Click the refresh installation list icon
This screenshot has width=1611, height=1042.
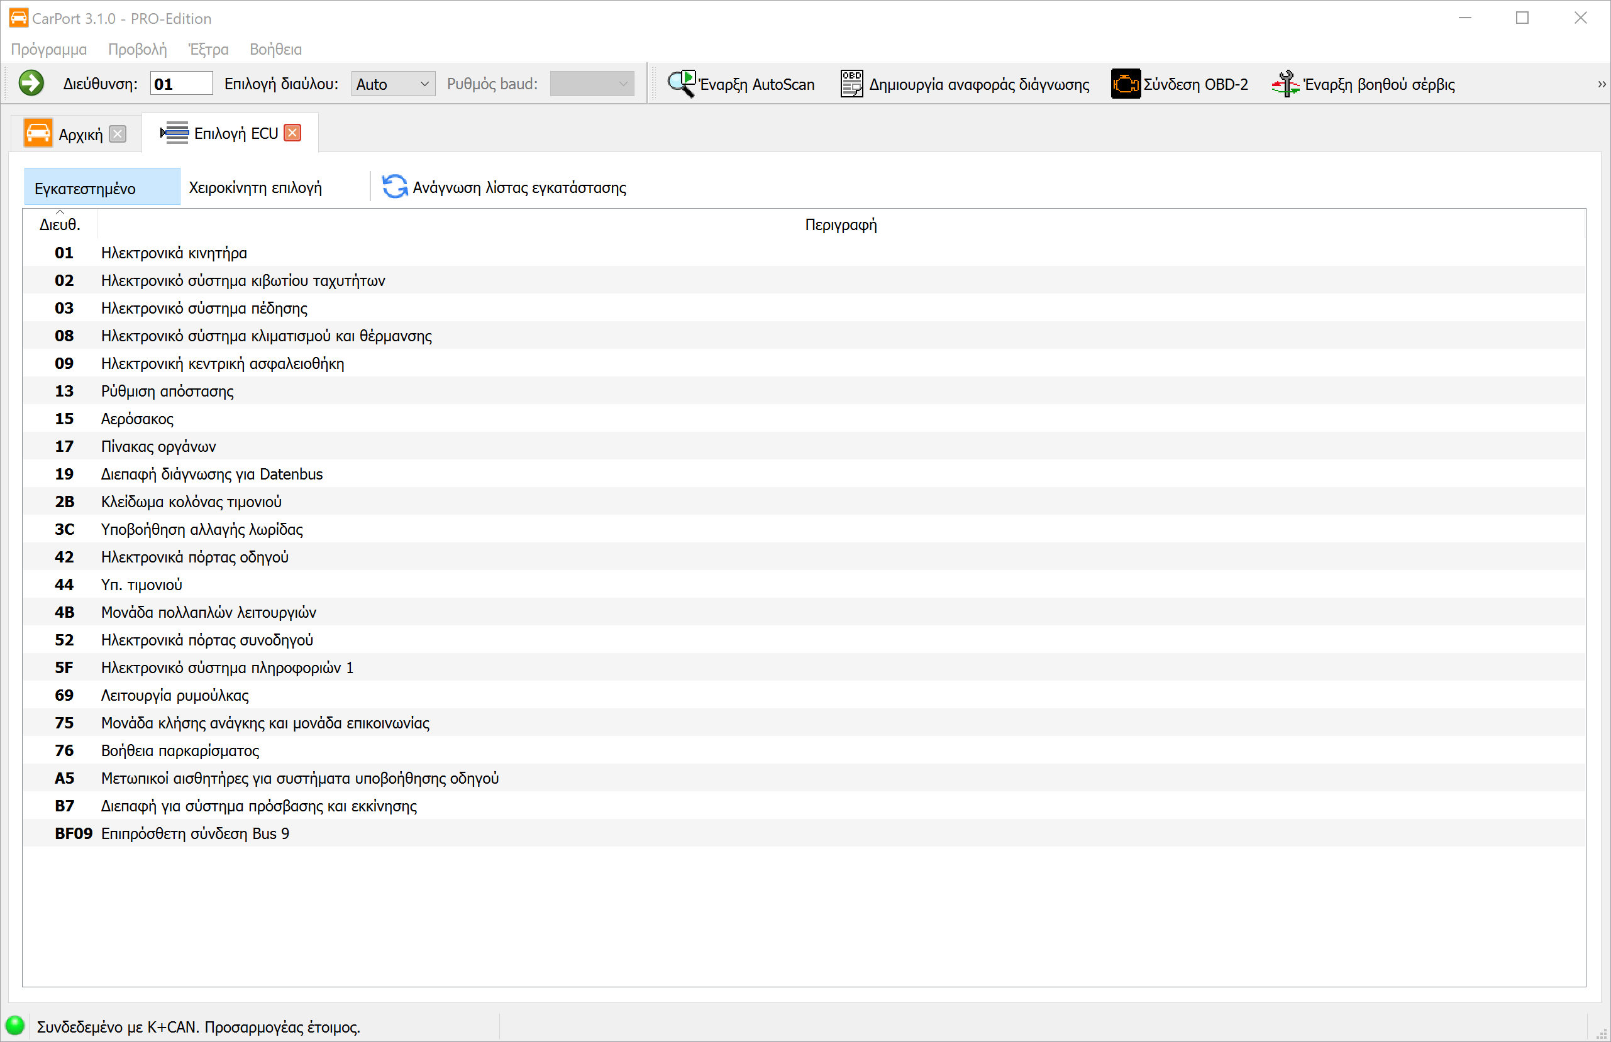point(395,187)
